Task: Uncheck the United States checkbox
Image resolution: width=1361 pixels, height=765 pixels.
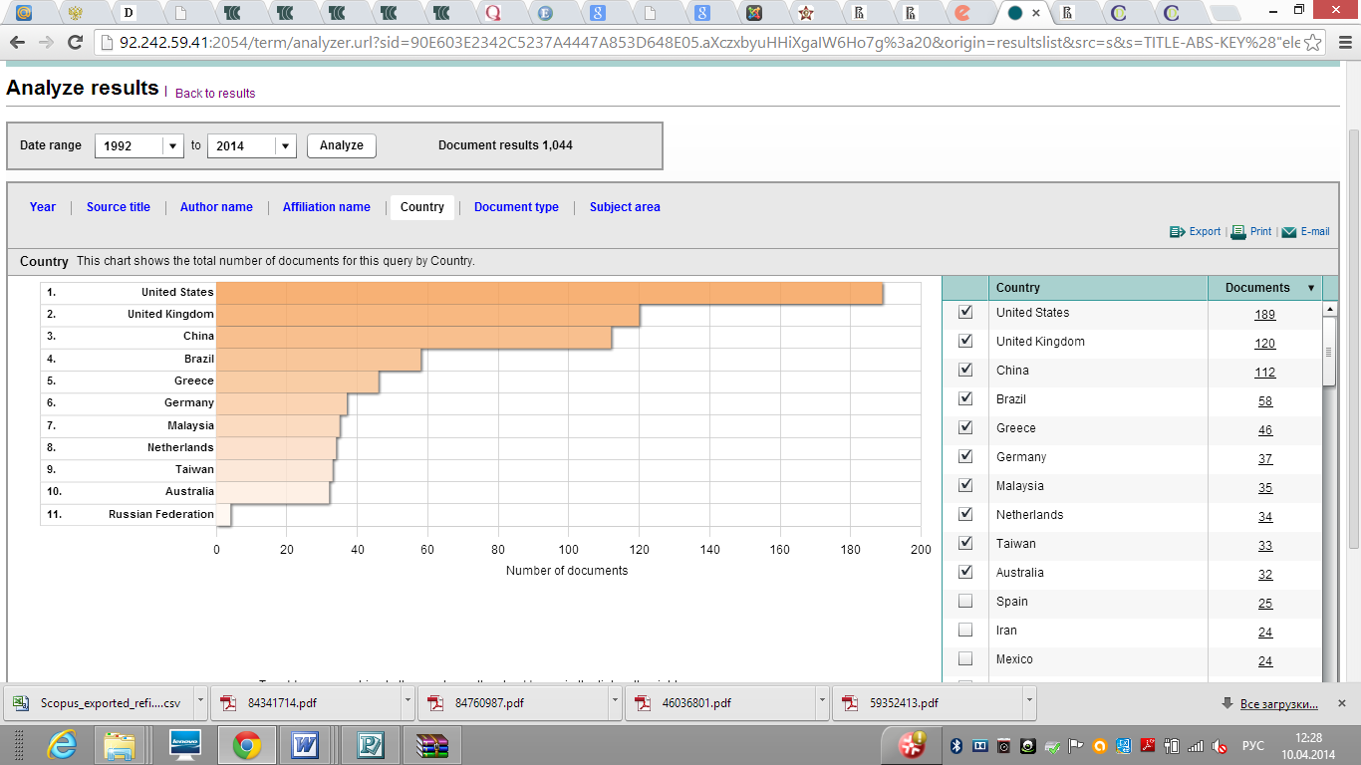Action: (964, 312)
